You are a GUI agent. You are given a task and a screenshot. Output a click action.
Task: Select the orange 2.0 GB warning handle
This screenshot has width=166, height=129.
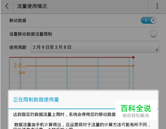134,66
